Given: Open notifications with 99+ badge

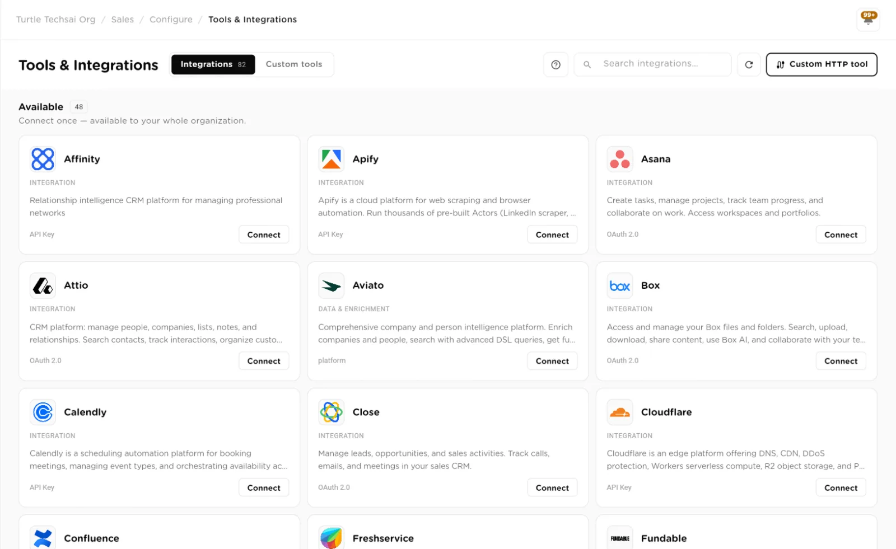Looking at the screenshot, I should [x=869, y=19].
